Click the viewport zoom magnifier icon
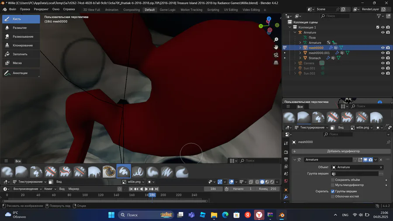This screenshot has width=393, height=221. pyautogui.click(x=276, y=40)
